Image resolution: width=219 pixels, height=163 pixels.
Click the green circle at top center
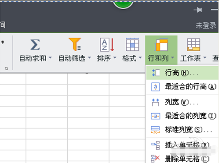click(123, 5)
